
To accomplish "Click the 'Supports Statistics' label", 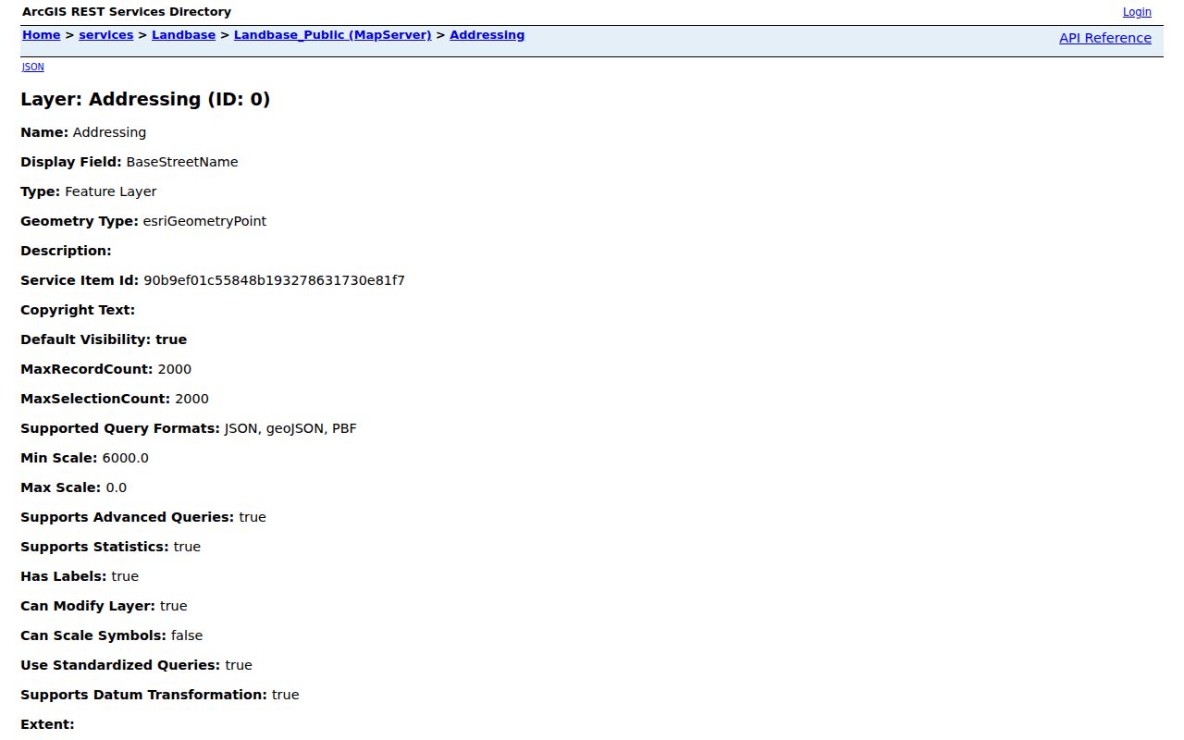I will (95, 547).
